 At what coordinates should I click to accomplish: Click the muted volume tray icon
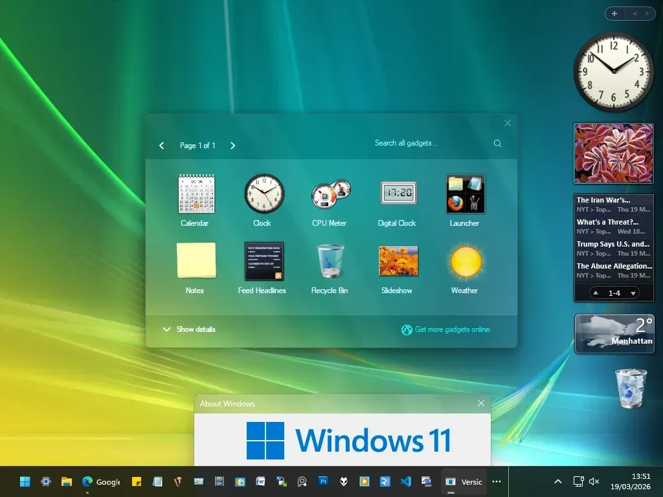coord(594,481)
